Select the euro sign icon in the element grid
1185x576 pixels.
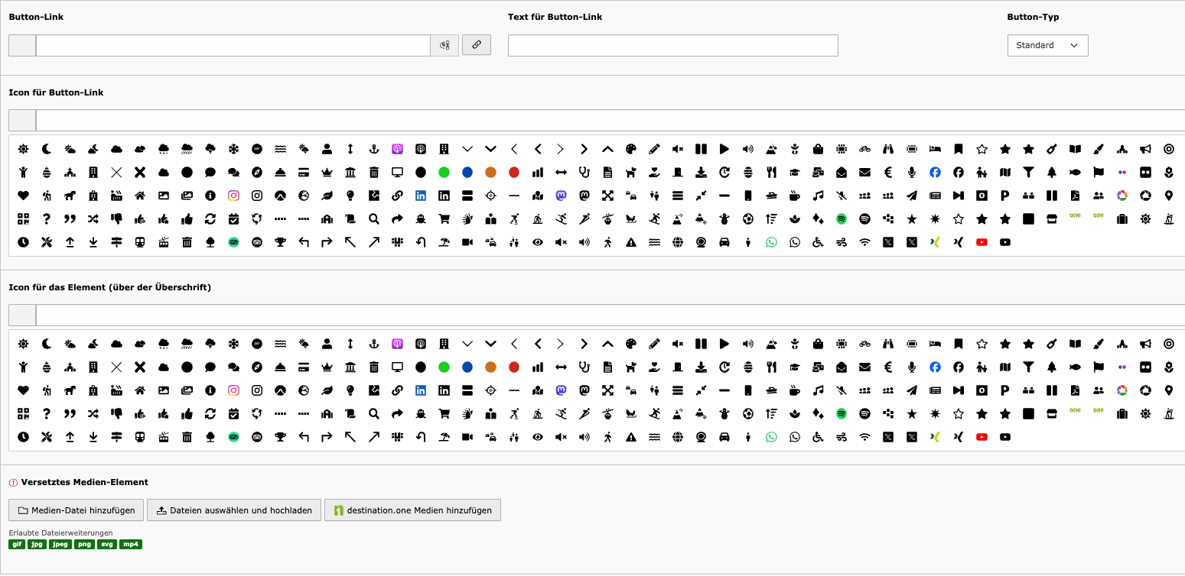click(x=888, y=367)
